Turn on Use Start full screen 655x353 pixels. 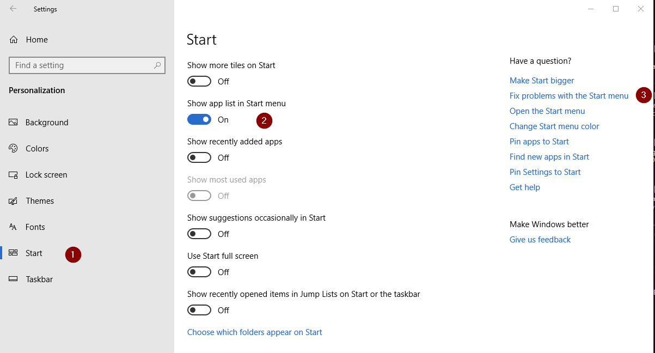199,272
